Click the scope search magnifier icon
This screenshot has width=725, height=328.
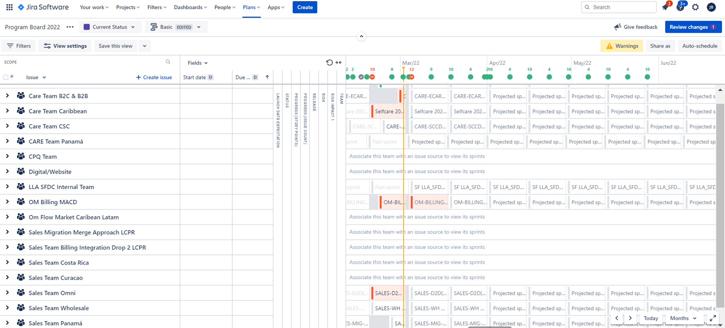click(x=168, y=62)
